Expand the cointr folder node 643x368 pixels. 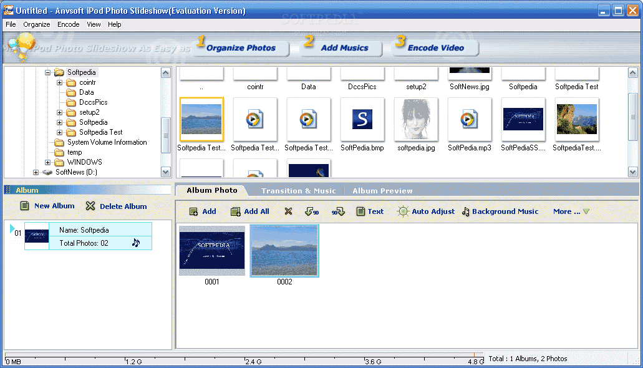pyautogui.click(x=59, y=82)
